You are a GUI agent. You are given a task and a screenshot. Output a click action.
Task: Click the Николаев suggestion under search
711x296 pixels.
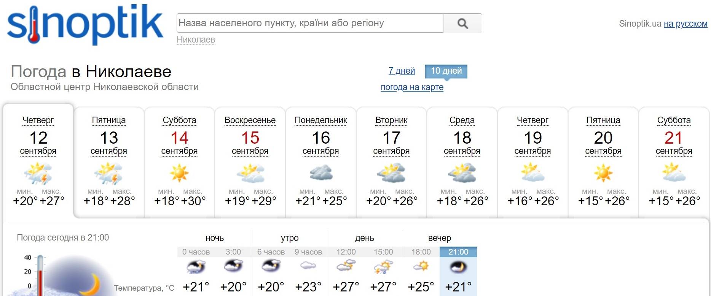pyautogui.click(x=196, y=40)
